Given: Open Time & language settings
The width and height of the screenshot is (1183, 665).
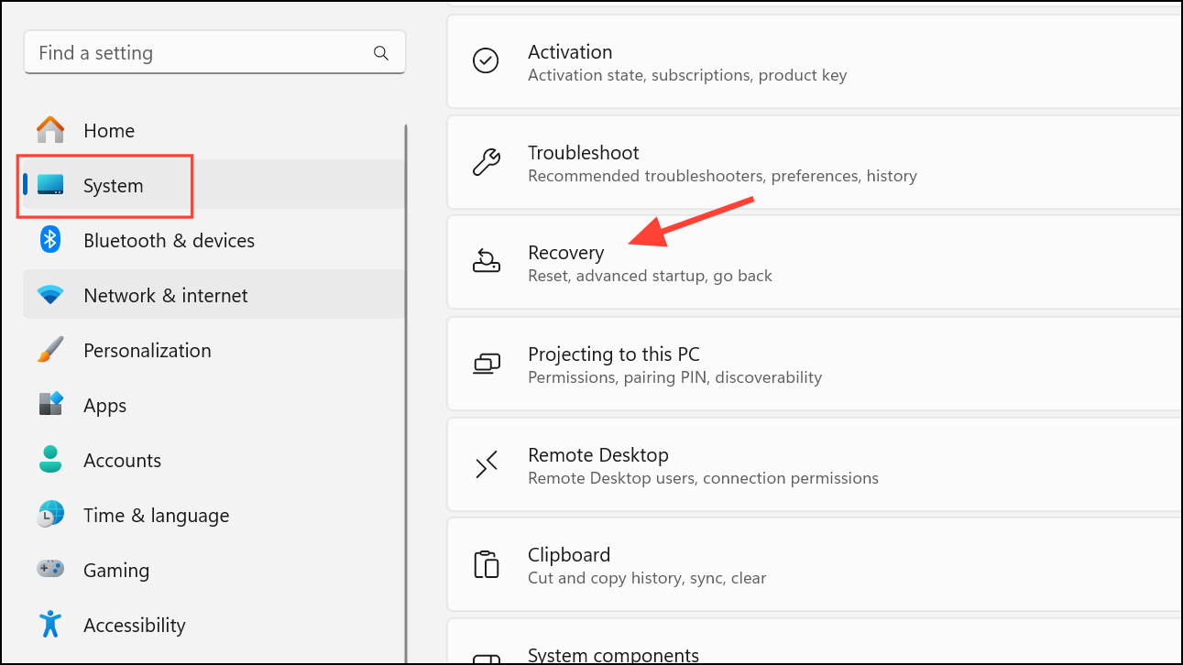Looking at the screenshot, I should [x=156, y=515].
